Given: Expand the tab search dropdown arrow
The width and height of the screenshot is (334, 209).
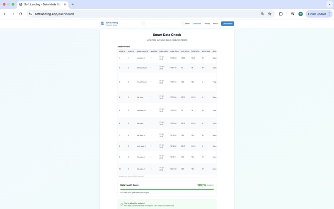Looking at the screenshot, I should coord(329,4).
